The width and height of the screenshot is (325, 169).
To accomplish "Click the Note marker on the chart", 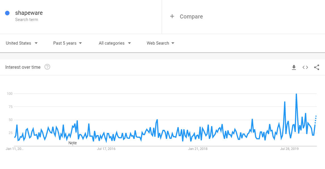I will pyautogui.click(x=73, y=143).
